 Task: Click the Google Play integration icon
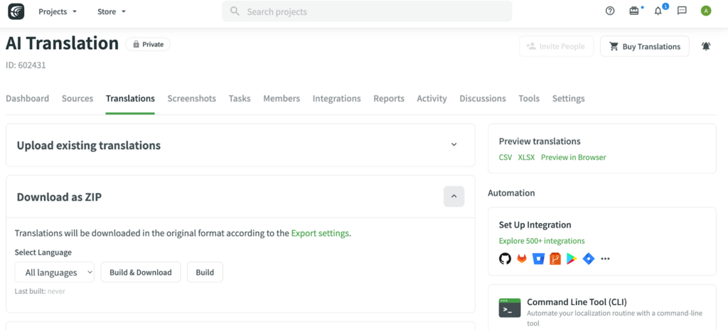click(571, 259)
